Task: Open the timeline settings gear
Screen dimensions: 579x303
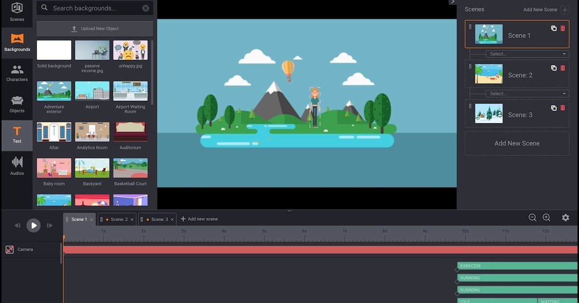Action: [565, 217]
